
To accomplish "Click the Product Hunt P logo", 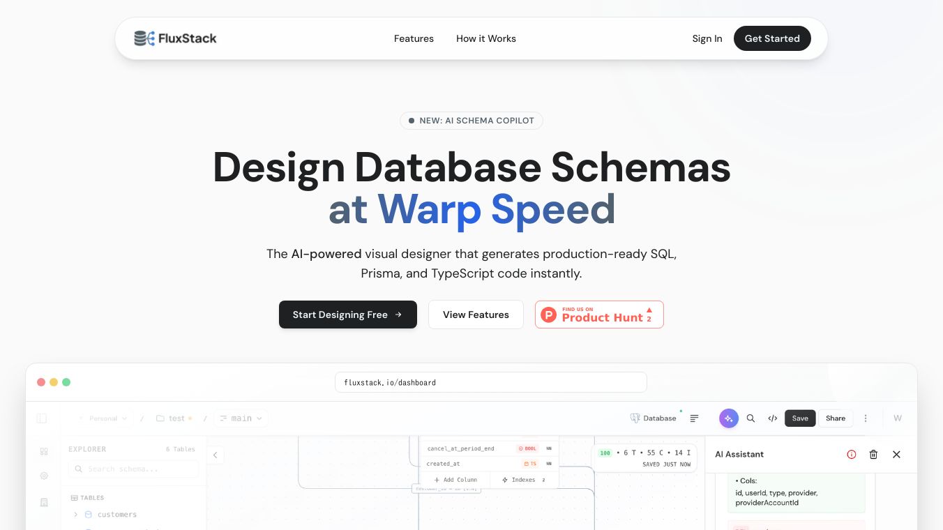I will click(x=549, y=315).
